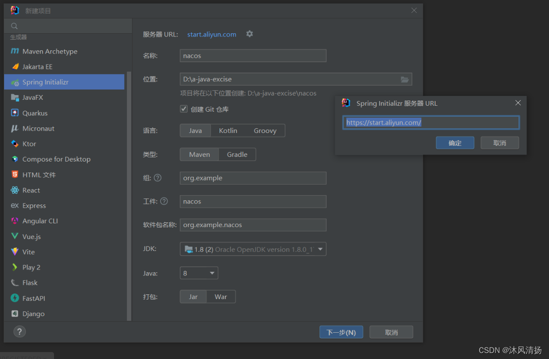Click the Ktor generator icon
Image resolution: width=549 pixels, height=359 pixels.
pyautogui.click(x=15, y=144)
